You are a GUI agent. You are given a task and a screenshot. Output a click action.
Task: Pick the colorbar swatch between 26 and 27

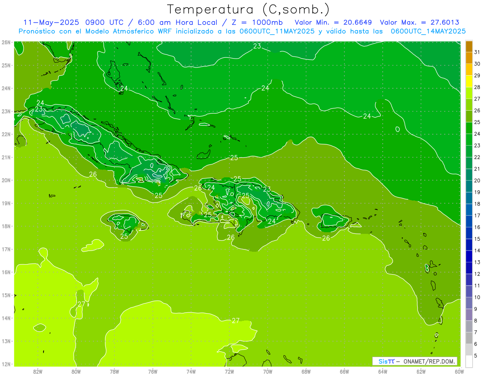469,105
